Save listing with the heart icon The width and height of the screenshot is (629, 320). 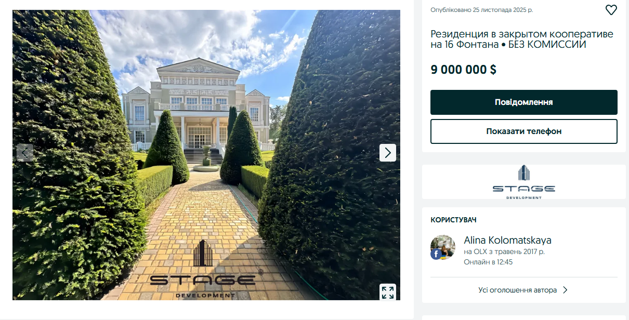(611, 10)
